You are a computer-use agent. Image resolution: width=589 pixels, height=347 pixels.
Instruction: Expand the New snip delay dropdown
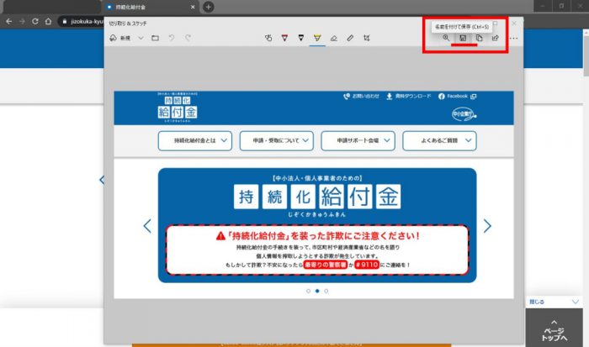point(141,38)
